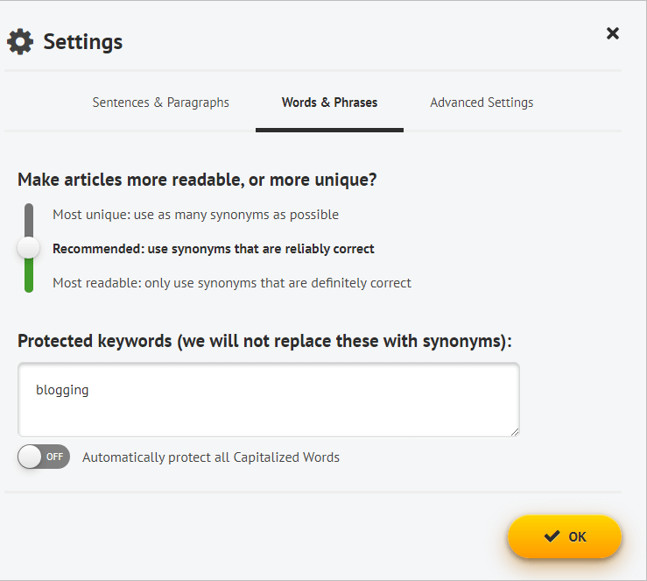The height and width of the screenshot is (581, 647).
Task: Click the word blogging in the keywords box
Action: pos(62,390)
